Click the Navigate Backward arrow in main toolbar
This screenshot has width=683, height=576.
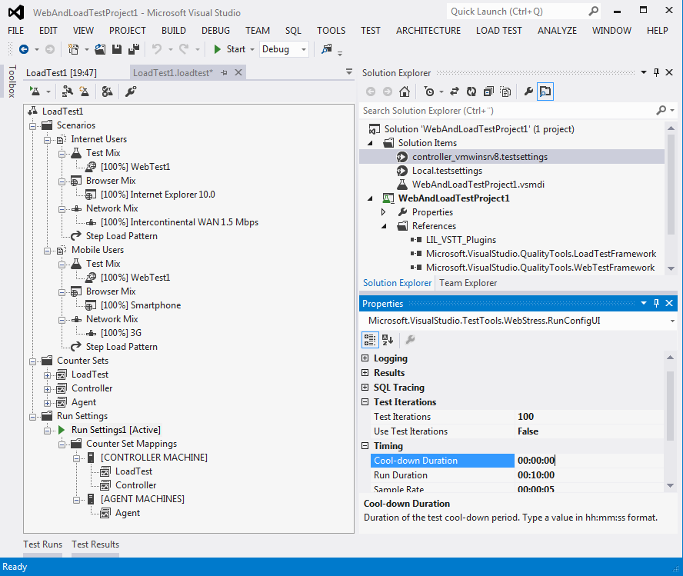coord(24,49)
